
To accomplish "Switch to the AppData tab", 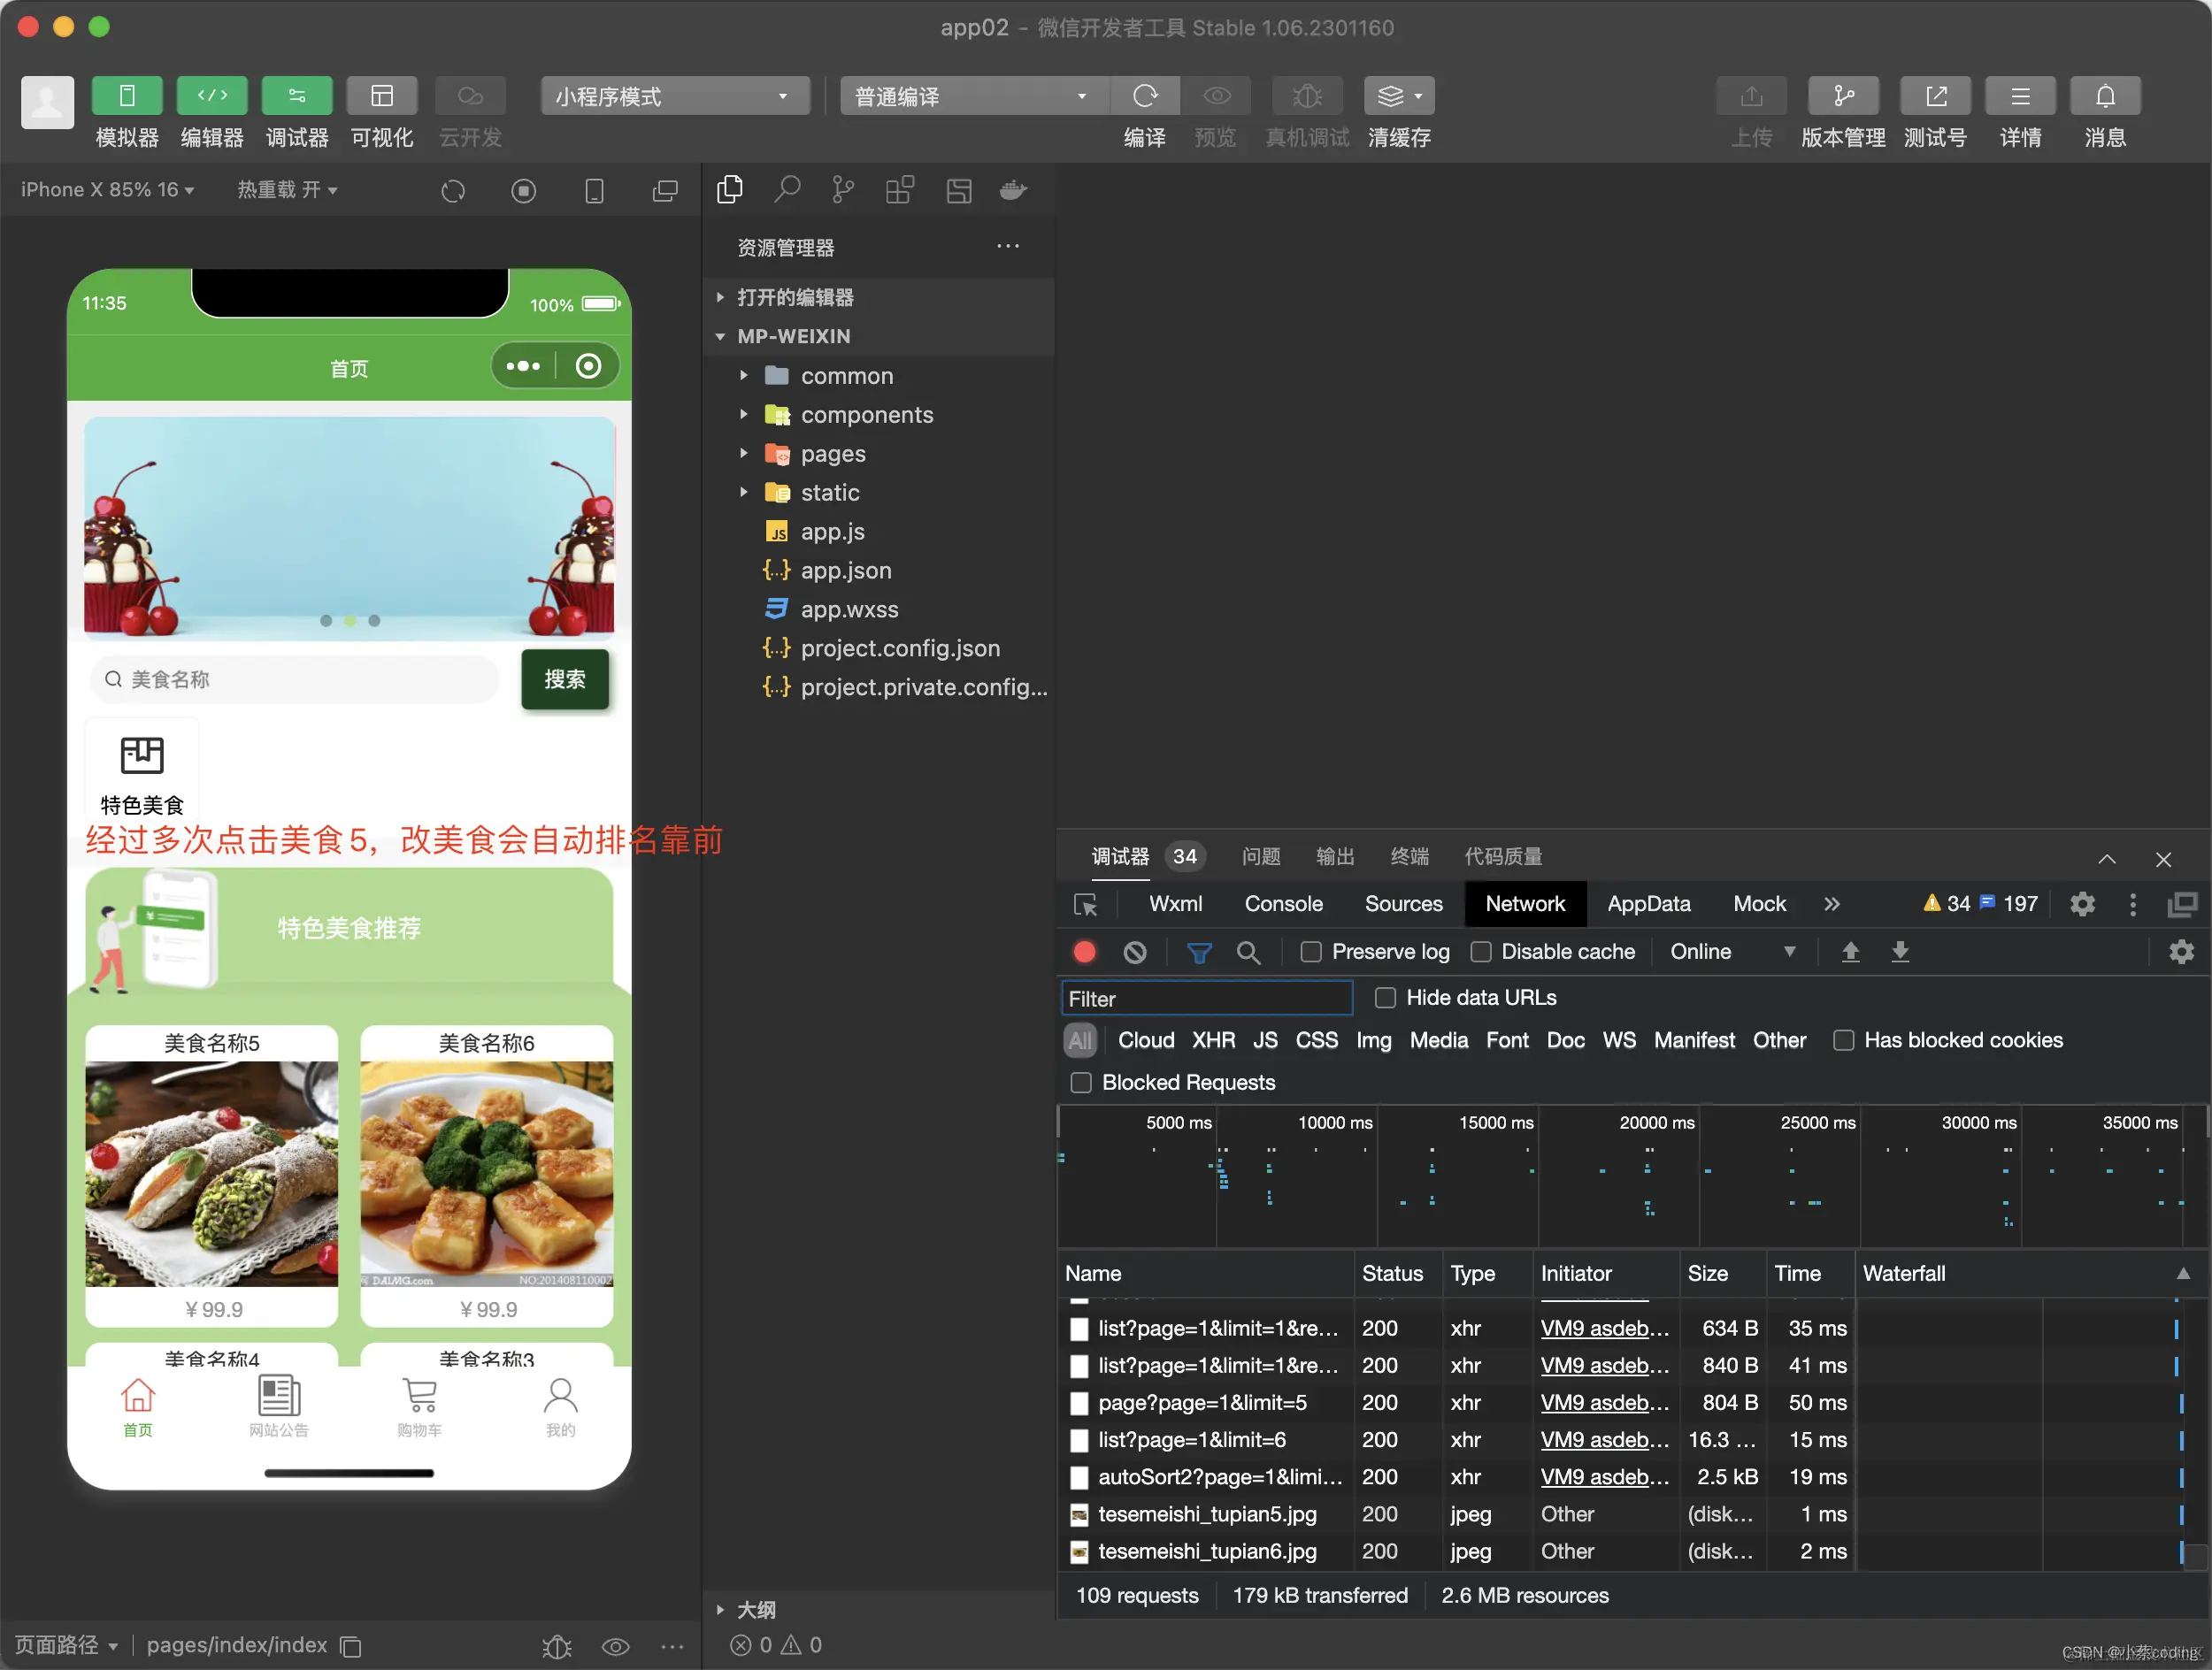I will click(x=1648, y=905).
